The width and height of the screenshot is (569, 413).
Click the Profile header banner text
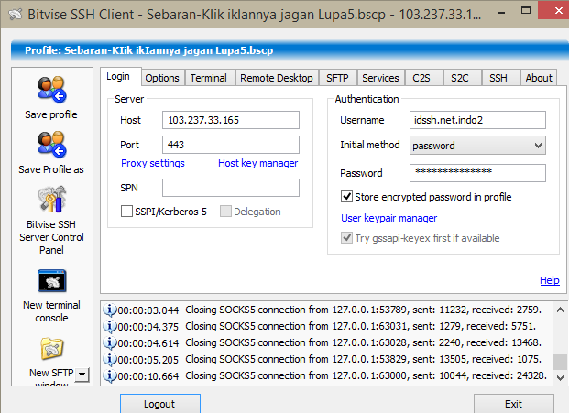[148, 50]
